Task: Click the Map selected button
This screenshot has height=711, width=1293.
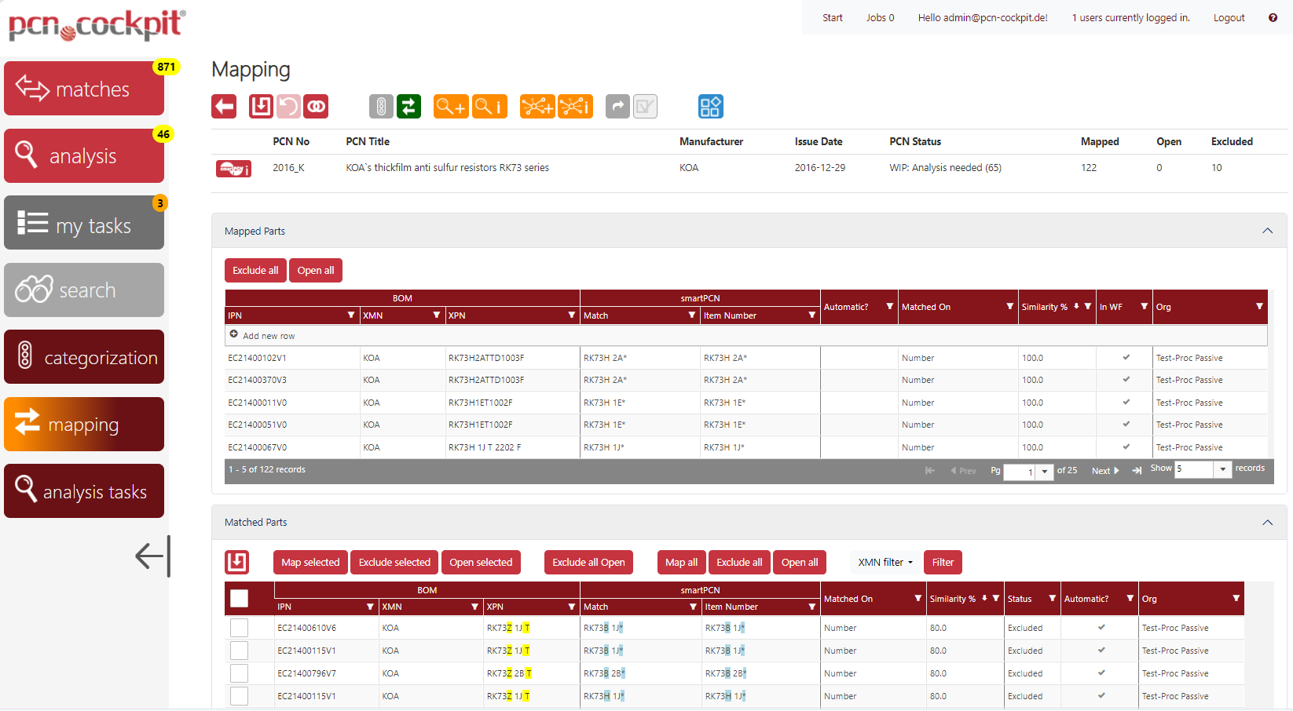Action: [310, 562]
